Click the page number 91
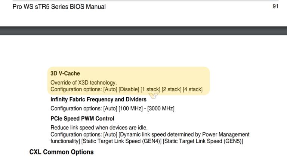The image size is (287, 156). tap(275, 7)
